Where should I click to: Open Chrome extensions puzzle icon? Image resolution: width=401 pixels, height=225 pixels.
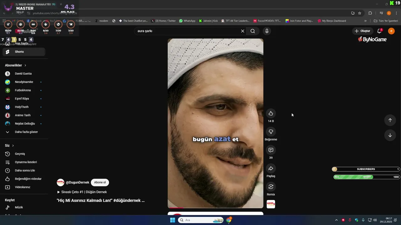pos(370,13)
